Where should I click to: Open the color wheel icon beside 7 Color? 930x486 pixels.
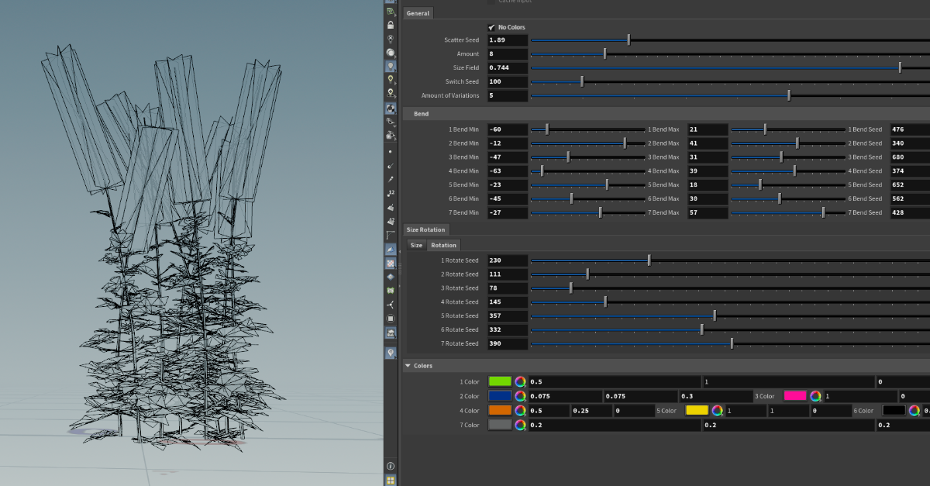tap(521, 425)
